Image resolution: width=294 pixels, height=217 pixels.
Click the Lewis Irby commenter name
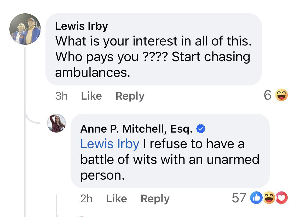82,26
